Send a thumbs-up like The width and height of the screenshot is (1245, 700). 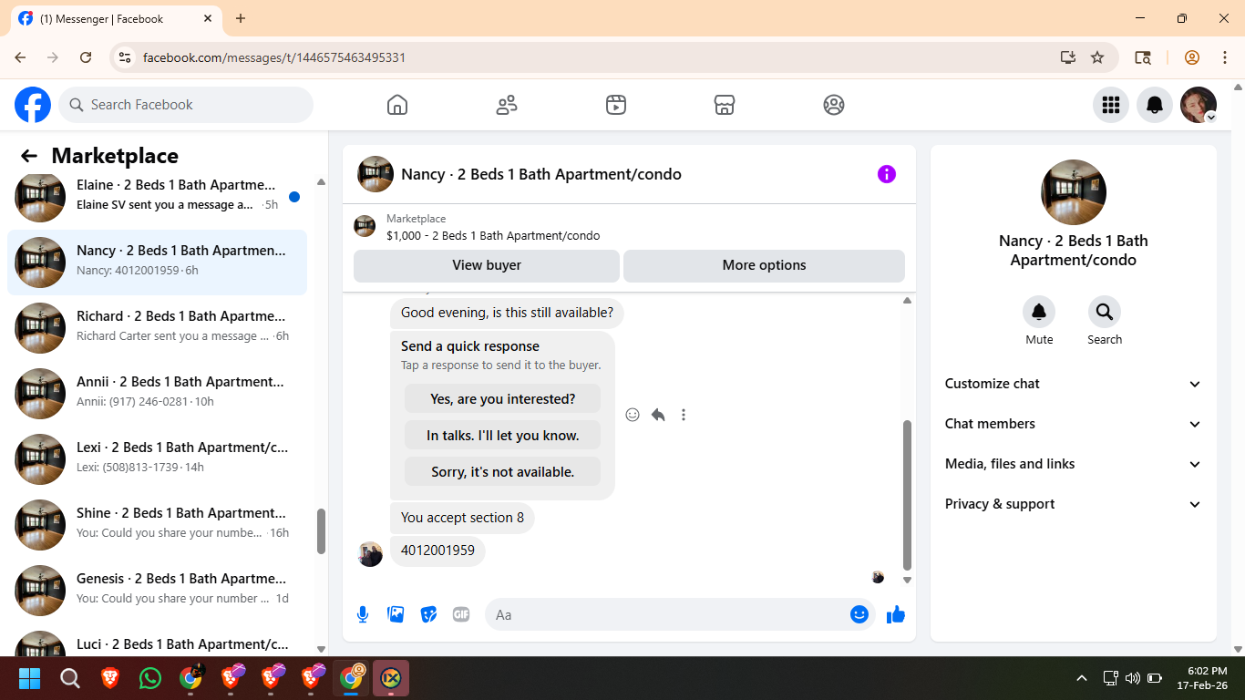pos(896,614)
